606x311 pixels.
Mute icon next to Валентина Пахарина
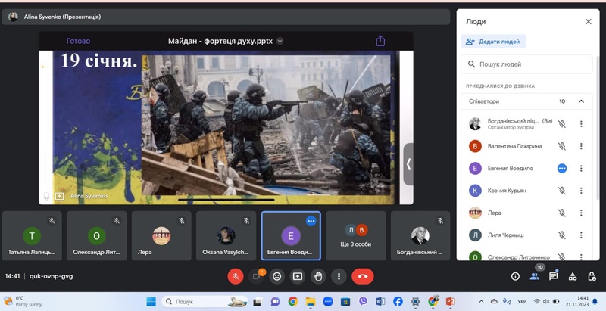562,146
